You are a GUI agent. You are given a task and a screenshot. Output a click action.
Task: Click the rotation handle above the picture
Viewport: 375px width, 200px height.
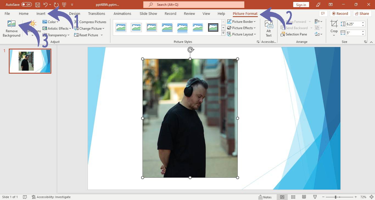[x=191, y=50]
